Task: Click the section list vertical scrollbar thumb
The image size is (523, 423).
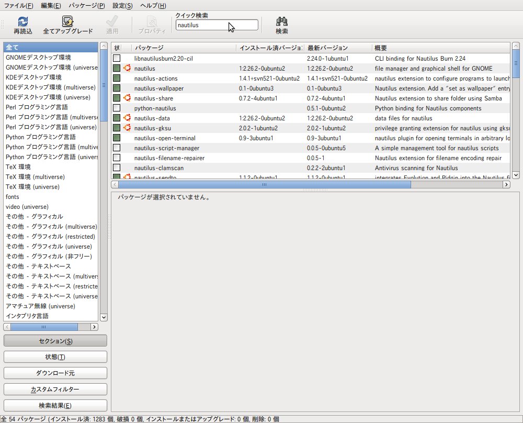Action: (104, 85)
